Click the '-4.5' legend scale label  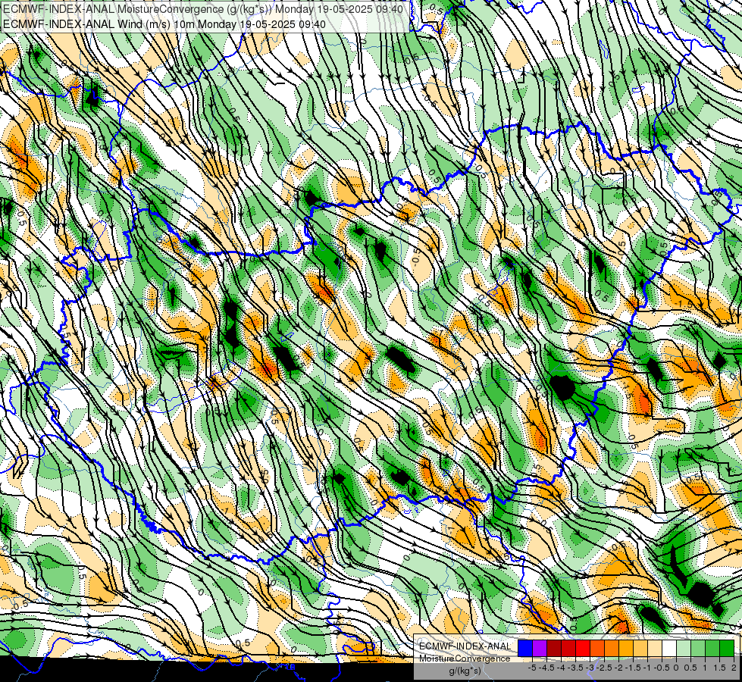tap(546, 668)
